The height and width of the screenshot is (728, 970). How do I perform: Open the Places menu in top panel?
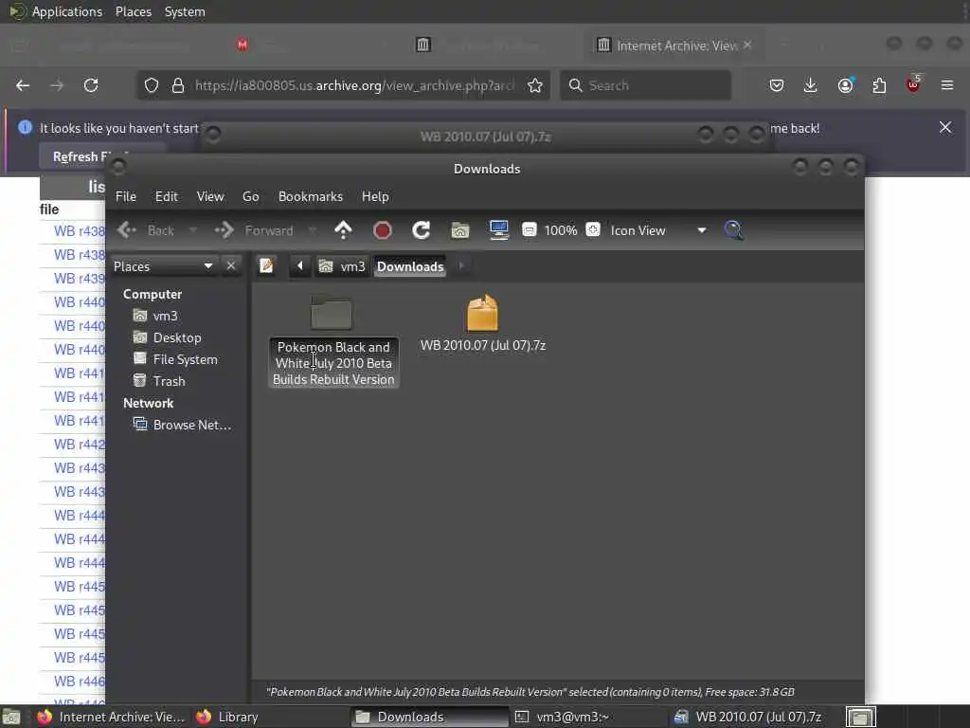tap(134, 11)
